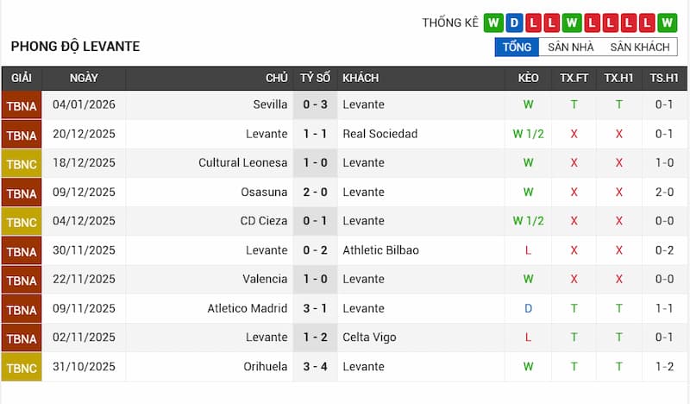Click the leftmost green W form badge
This screenshot has width=690, height=404.
point(493,22)
